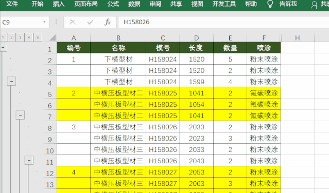Screen dimensions: 329x193
Task: Open the 审阅 ribbon tab
Action: click(155, 4)
